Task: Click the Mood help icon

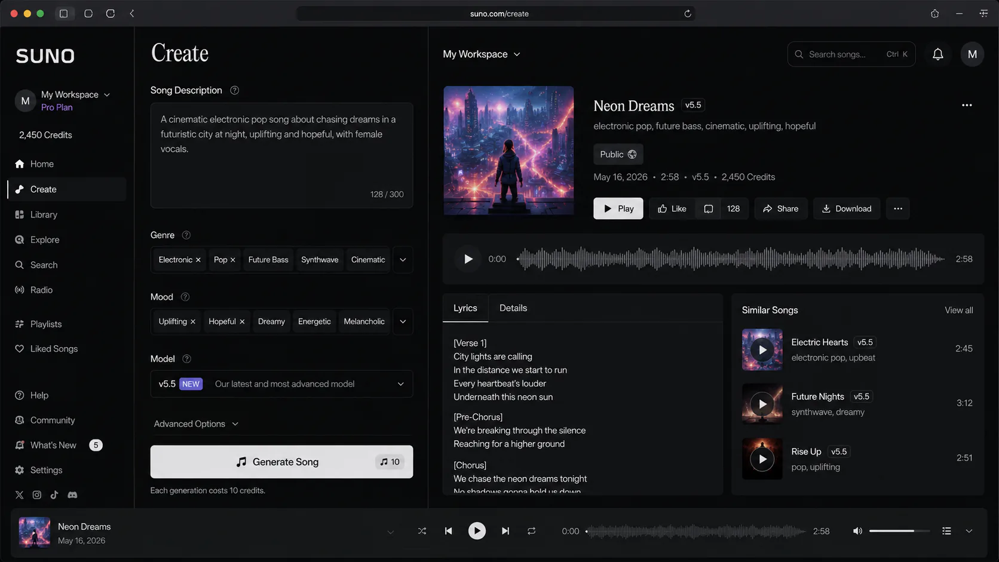Action: pos(185,297)
